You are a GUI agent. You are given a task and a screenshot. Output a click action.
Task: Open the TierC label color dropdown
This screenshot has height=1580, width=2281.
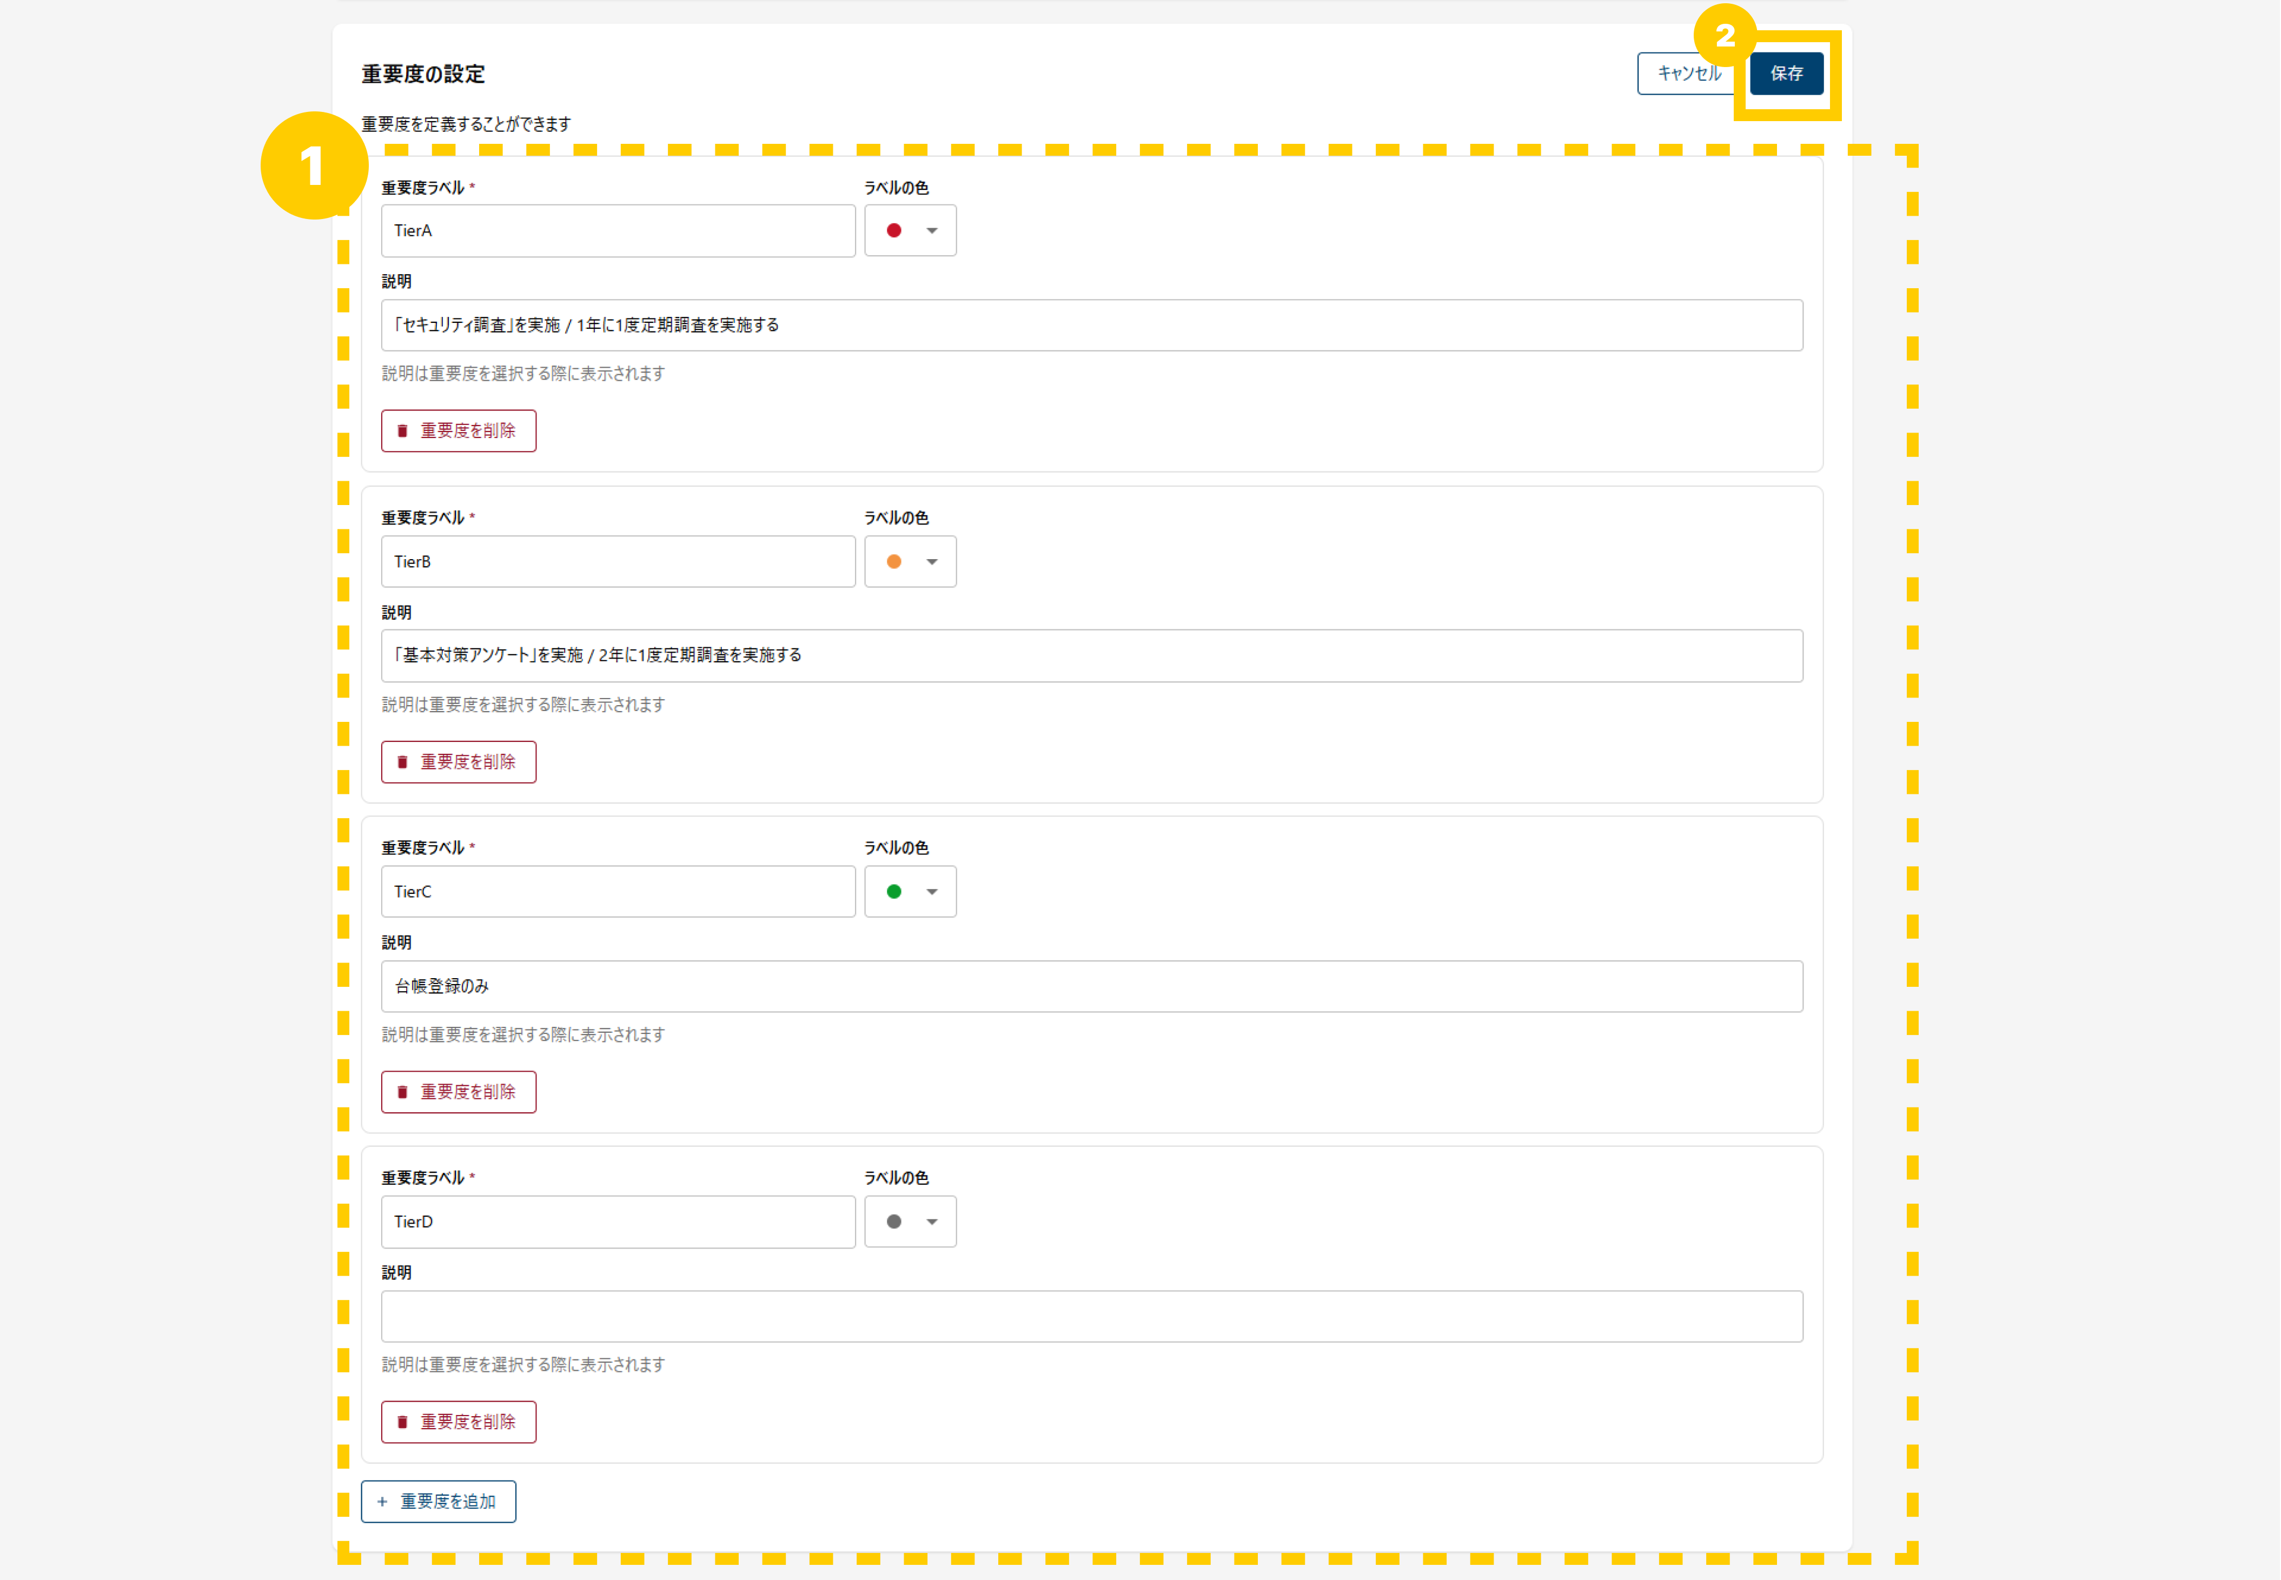pos(911,892)
